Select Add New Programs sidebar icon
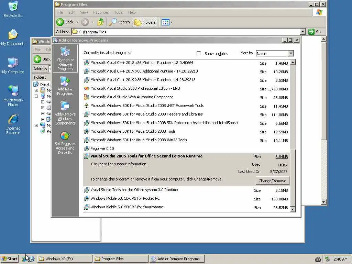Viewport: 352px width, 264px height. coord(65,86)
